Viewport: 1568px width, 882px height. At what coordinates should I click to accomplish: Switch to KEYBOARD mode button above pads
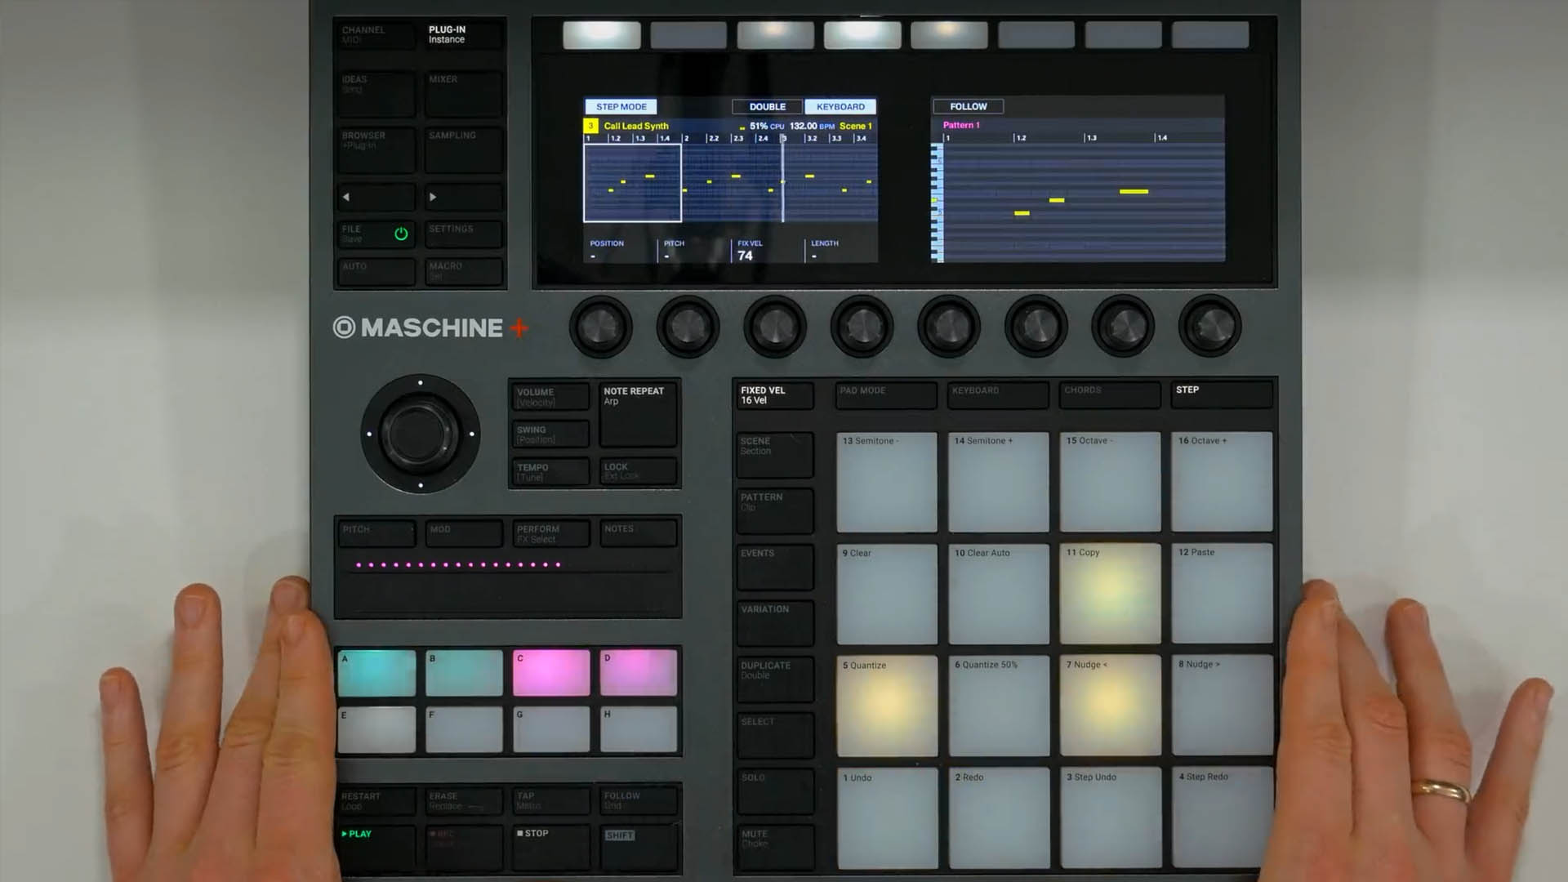coord(999,395)
